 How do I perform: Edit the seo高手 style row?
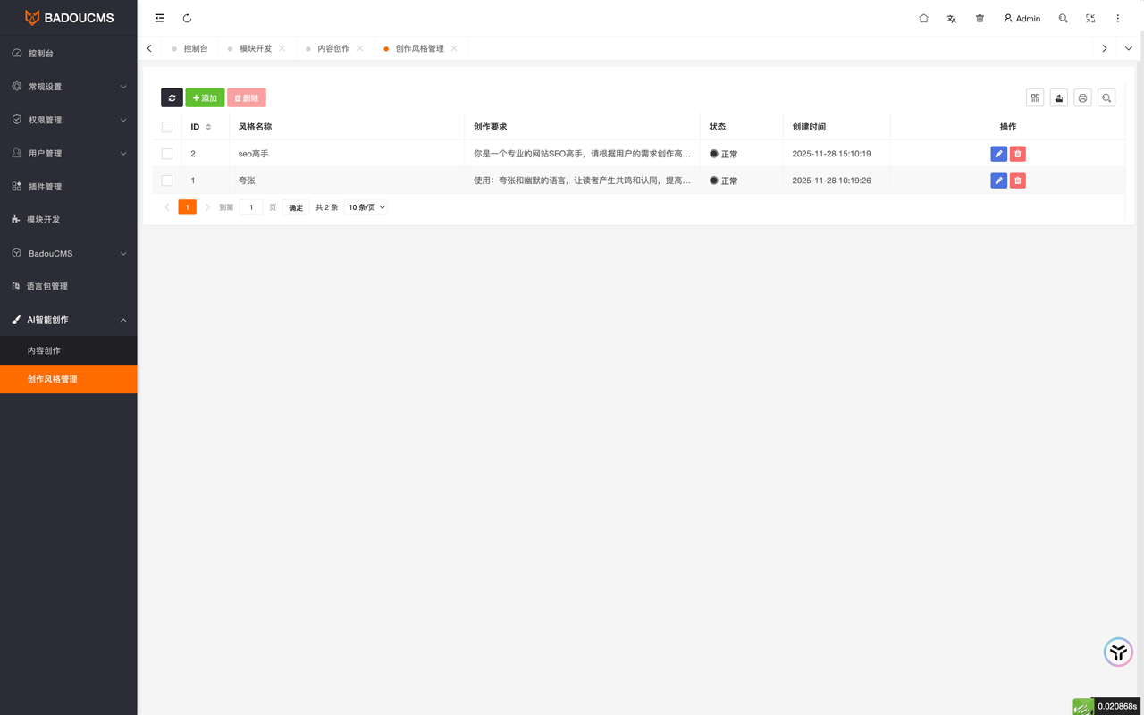(x=998, y=154)
